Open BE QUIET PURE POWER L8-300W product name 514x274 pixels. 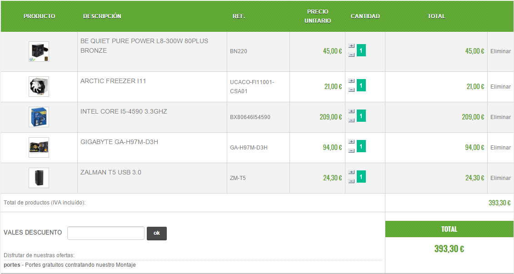coord(144,46)
